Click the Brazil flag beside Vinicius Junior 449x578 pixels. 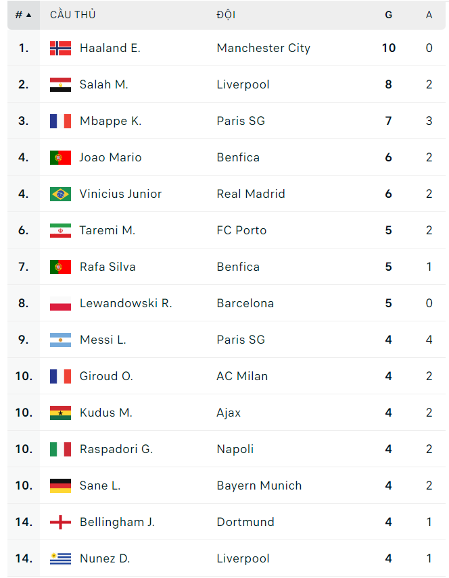point(60,194)
